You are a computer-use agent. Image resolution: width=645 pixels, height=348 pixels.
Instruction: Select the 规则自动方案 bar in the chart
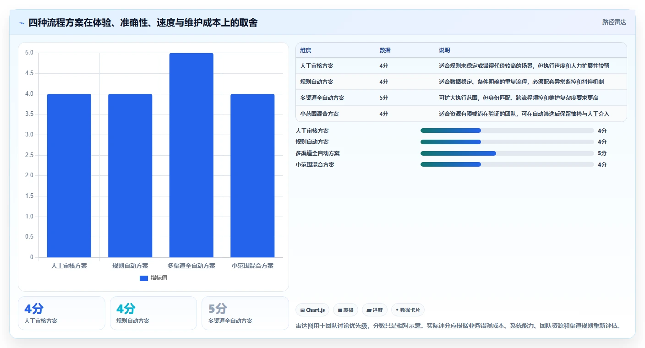tap(130, 175)
